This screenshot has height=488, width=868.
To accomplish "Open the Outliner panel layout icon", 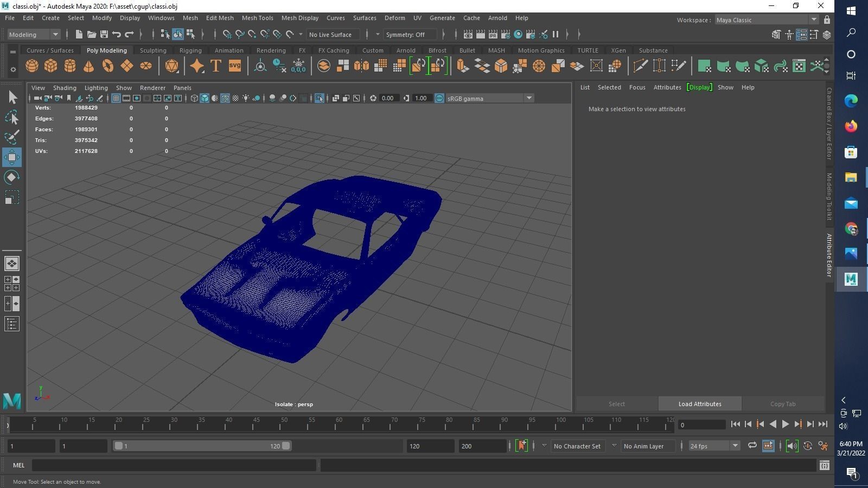I will [x=12, y=324].
